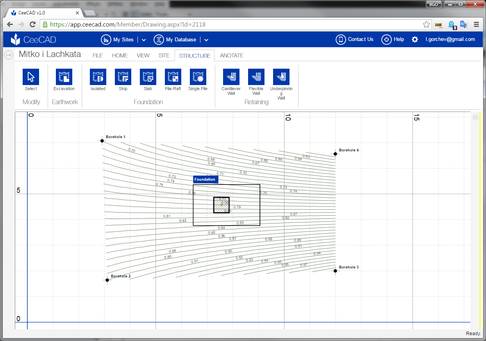This screenshot has height=341, width=486.
Task: Click the CeeCAD logo
Action: click(x=34, y=39)
